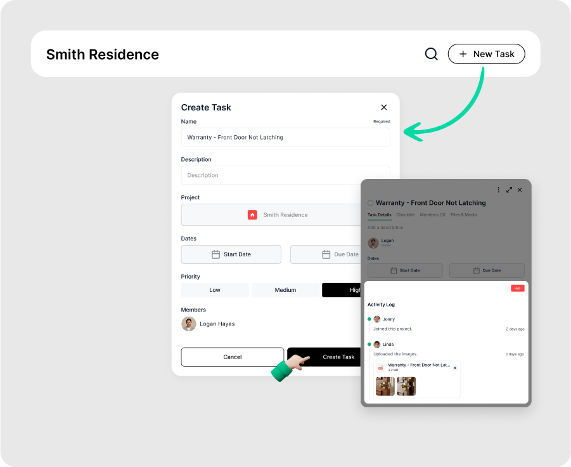This screenshot has height=467, width=571.
Task: Open the first door photo thumbnail
Action: point(385,386)
